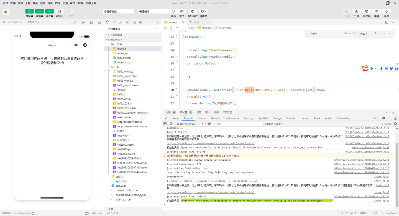
Task: Open the 模拟器 simulator panel
Action: (29, 11)
